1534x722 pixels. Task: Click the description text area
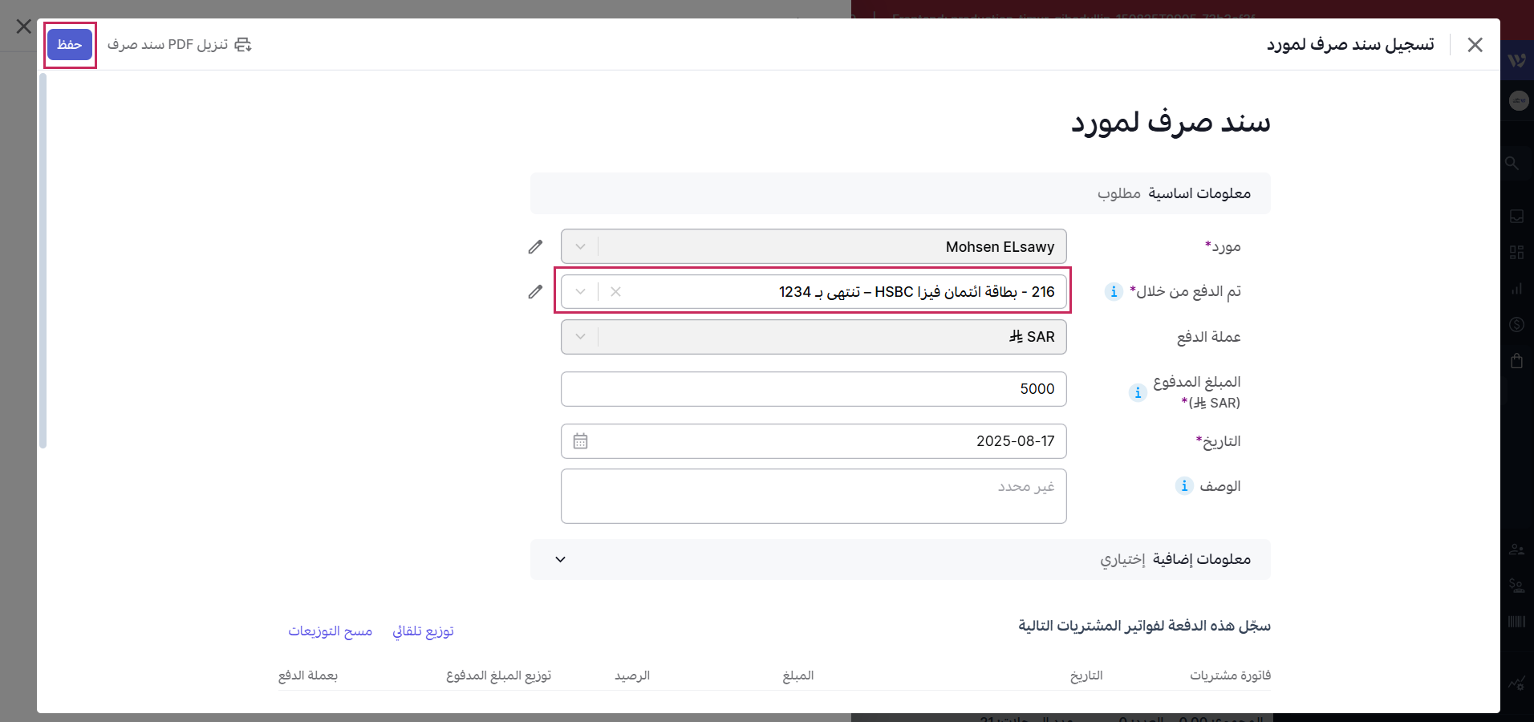[814, 496]
